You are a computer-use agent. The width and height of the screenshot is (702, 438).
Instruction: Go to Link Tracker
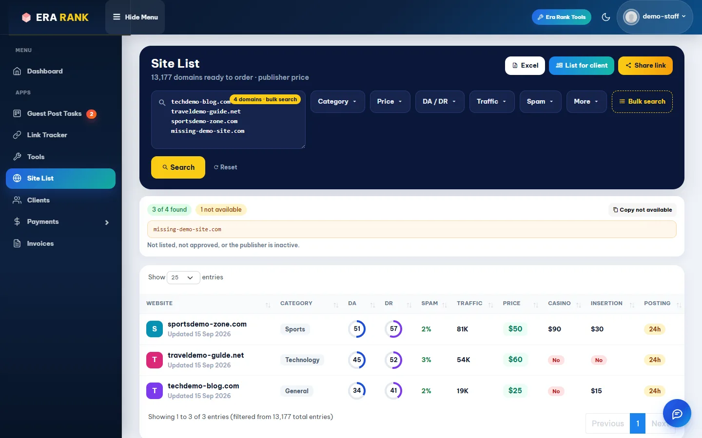60,135
